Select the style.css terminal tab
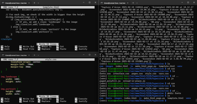 pyautogui.click(x=16, y=55)
